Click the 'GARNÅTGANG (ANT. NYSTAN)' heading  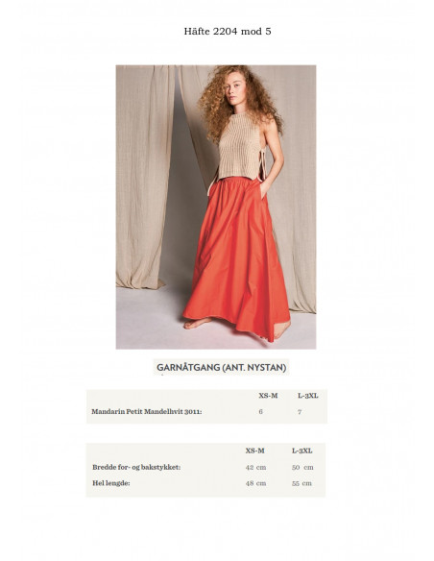(221, 368)
